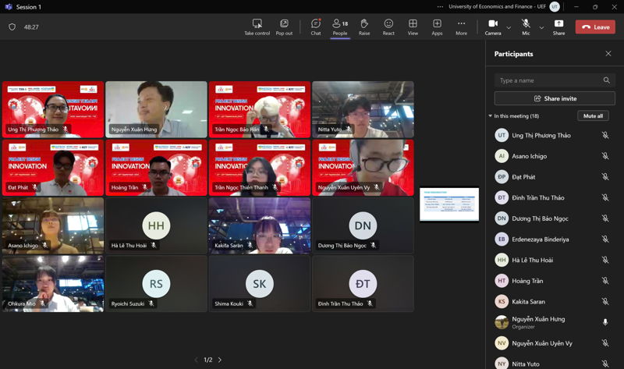
Task: Open the React emoji menu
Action: [x=388, y=27]
